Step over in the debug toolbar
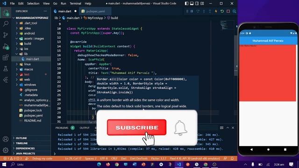Screen dimensions: 299x168 point(198,11)
